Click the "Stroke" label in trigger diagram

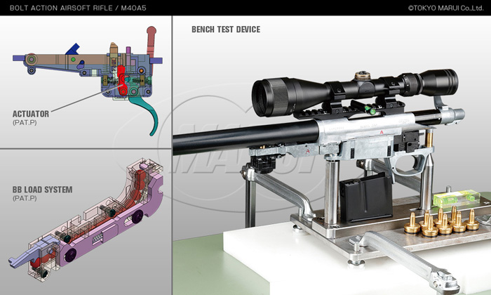click(137, 81)
